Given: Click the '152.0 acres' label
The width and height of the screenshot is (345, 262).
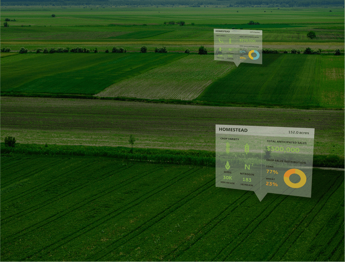Looking at the screenshot, I should pyautogui.click(x=299, y=132).
